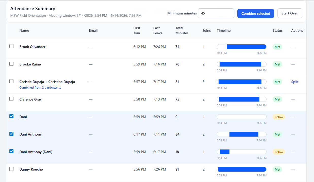Click total minutes value 91
The width and height of the screenshot is (314, 182).
(177, 169)
